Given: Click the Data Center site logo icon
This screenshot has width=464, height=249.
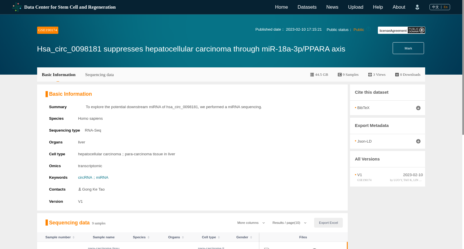Looking at the screenshot, I should click(17, 7).
